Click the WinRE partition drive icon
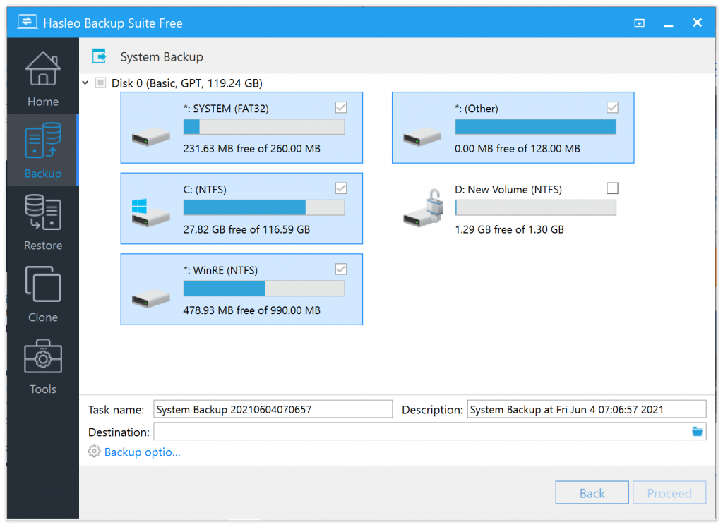This screenshot has width=723, height=527. click(x=151, y=299)
